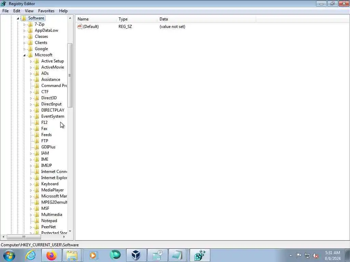Viewport: 350px width, 262px height.
Task: Launch Internet Explorer from the taskbar
Action: (30, 255)
